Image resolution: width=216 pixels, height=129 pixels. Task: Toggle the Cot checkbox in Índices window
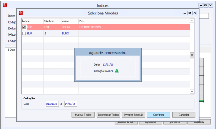coord(10,35)
